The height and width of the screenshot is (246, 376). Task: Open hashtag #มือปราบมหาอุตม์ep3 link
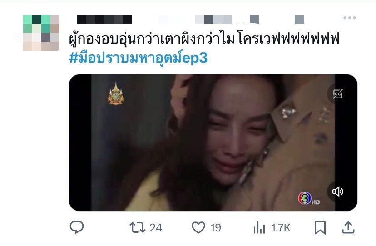pos(138,58)
